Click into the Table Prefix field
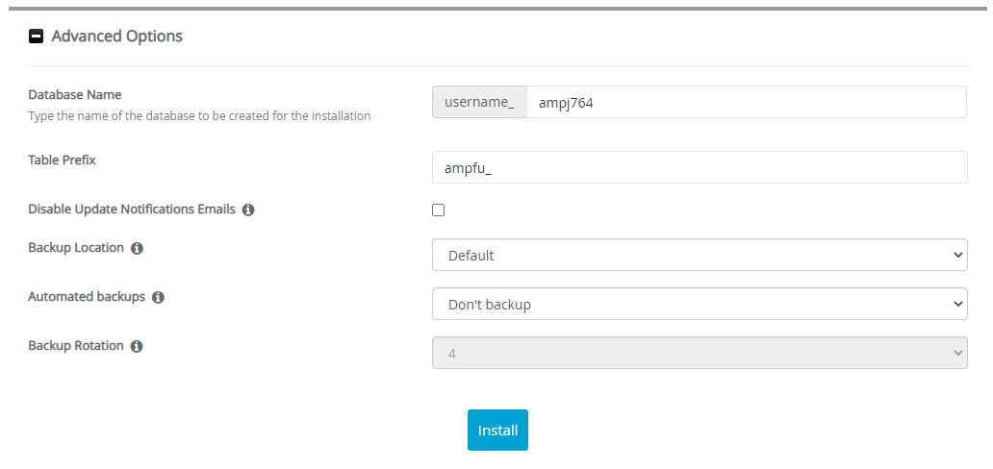 (x=700, y=167)
